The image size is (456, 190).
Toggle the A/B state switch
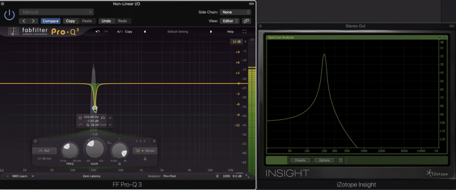pos(120,32)
